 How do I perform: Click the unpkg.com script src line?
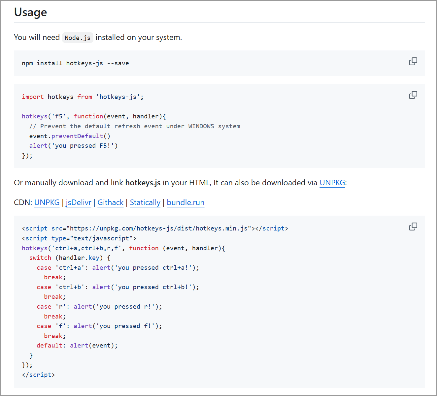tap(155, 228)
